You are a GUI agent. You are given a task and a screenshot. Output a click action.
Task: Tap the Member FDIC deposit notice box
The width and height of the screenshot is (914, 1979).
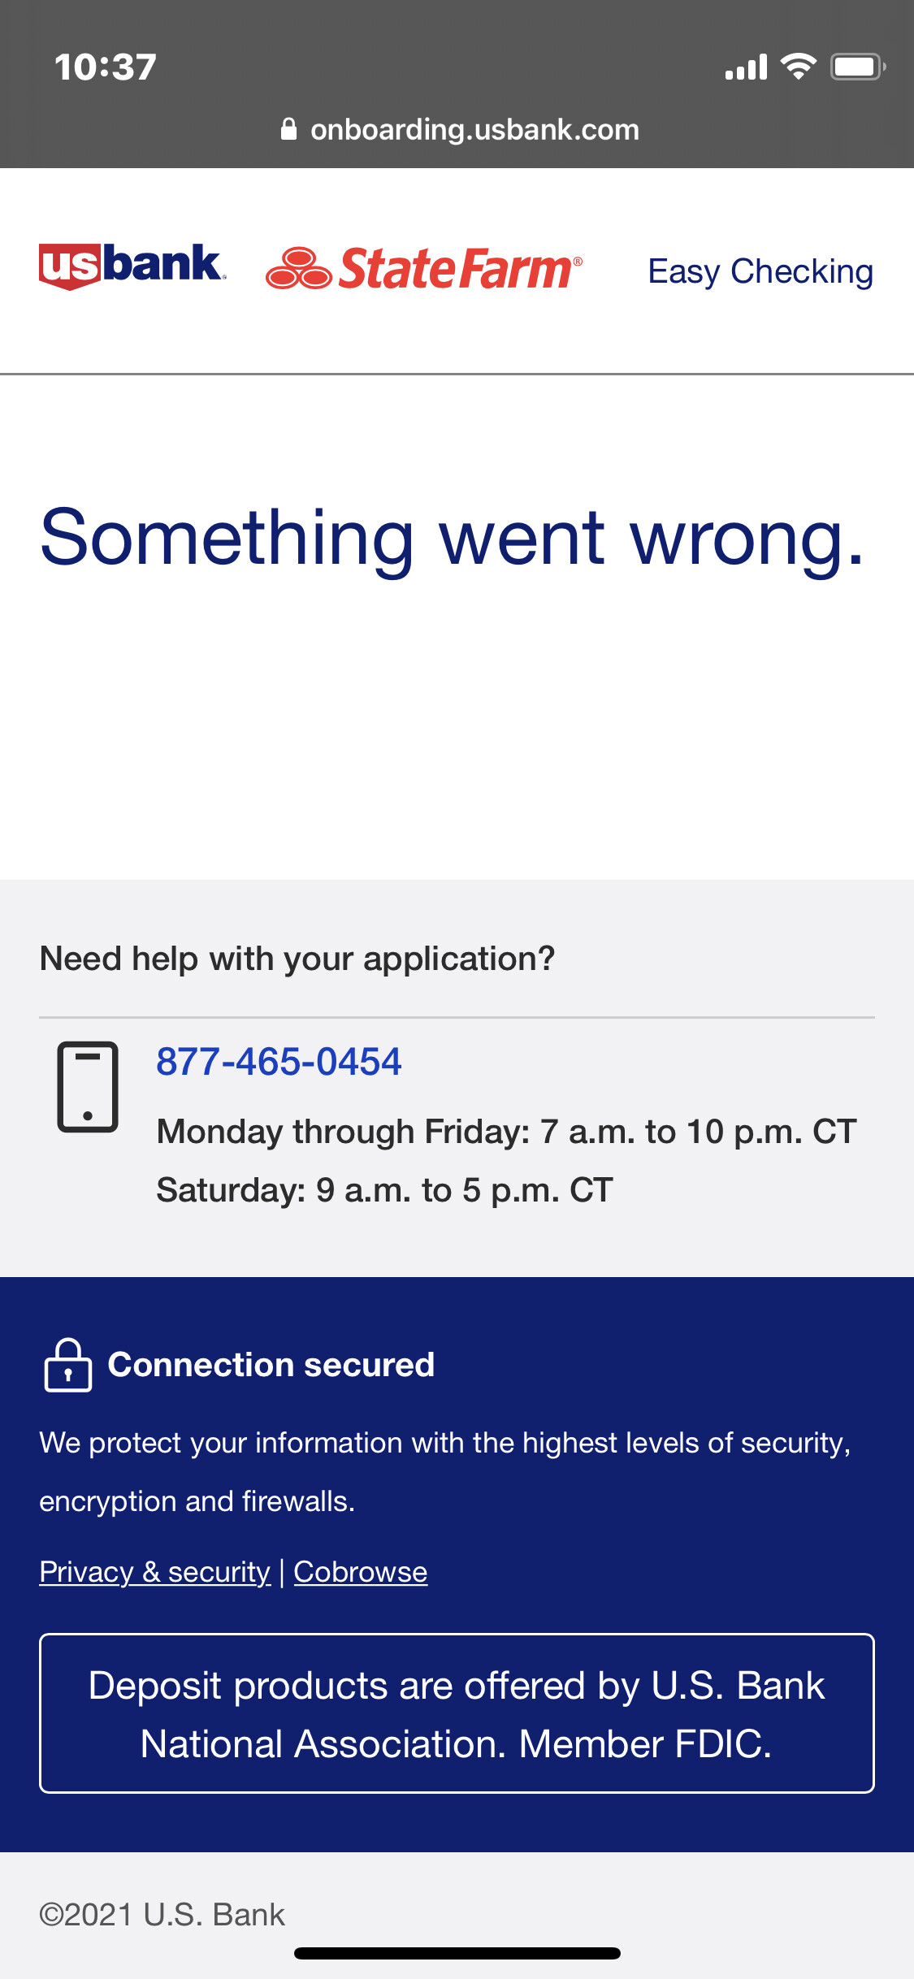pyautogui.click(x=457, y=1713)
